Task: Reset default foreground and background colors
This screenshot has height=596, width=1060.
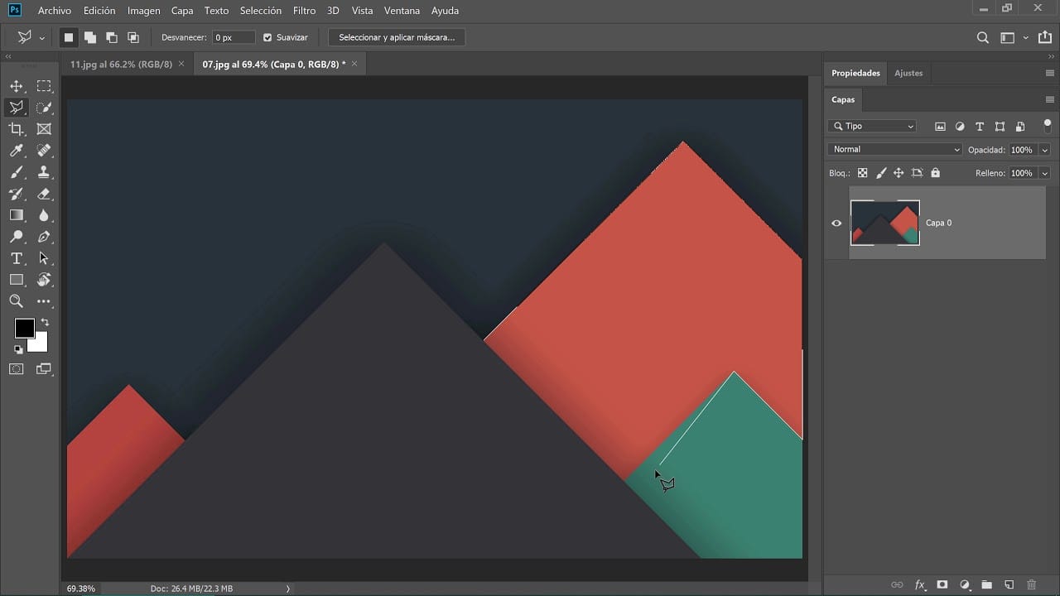Action: (18, 349)
